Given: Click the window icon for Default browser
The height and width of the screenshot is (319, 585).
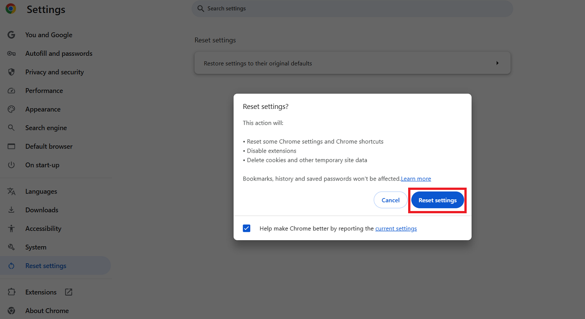Looking at the screenshot, I should coord(11,146).
